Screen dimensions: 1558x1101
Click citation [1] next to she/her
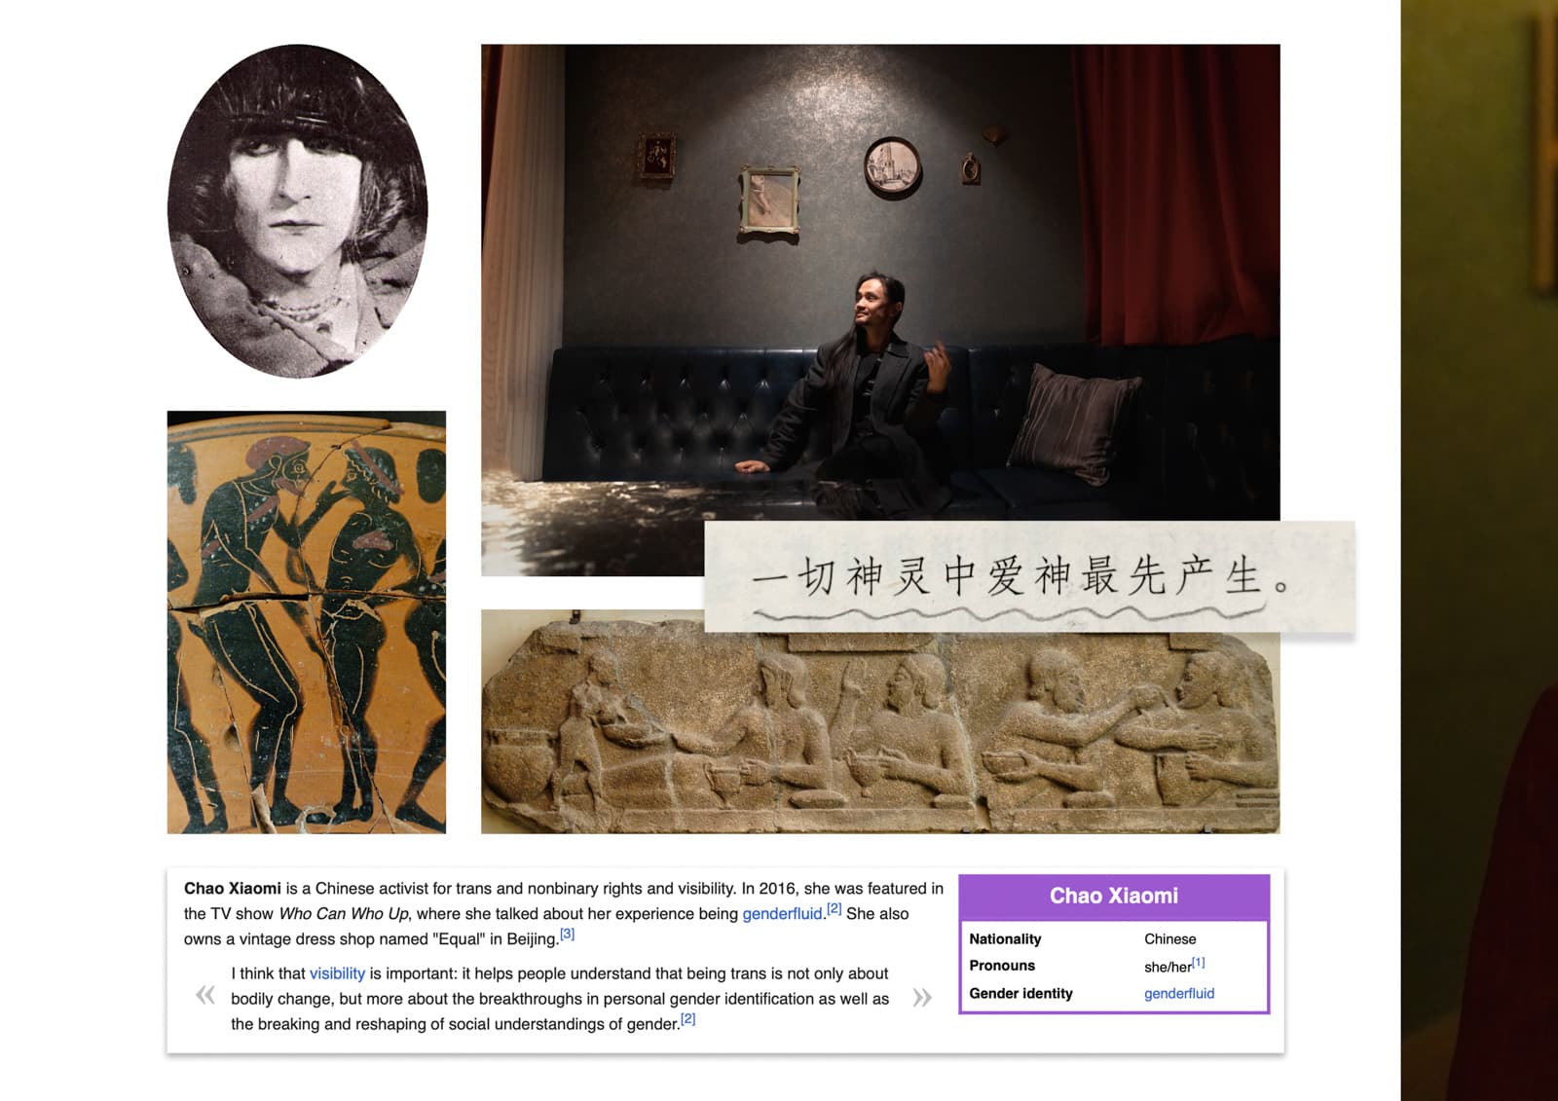[1199, 963]
